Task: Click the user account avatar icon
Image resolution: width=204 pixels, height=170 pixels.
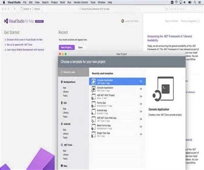Action: 123,21
